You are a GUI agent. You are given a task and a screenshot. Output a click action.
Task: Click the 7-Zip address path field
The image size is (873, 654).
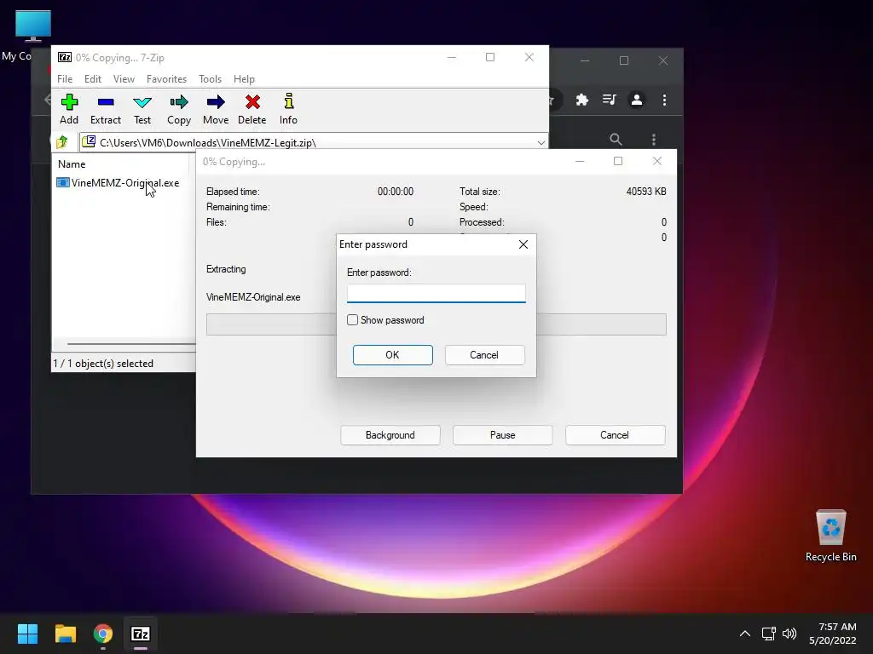(x=313, y=142)
